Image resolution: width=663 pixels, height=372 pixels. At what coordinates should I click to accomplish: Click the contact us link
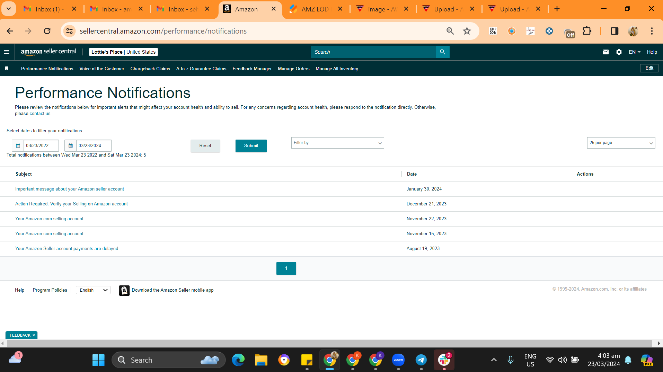coord(40,114)
